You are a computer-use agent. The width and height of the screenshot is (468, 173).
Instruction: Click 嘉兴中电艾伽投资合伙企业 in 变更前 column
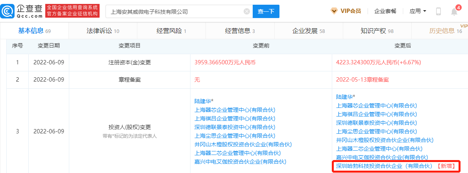[240, 162]
